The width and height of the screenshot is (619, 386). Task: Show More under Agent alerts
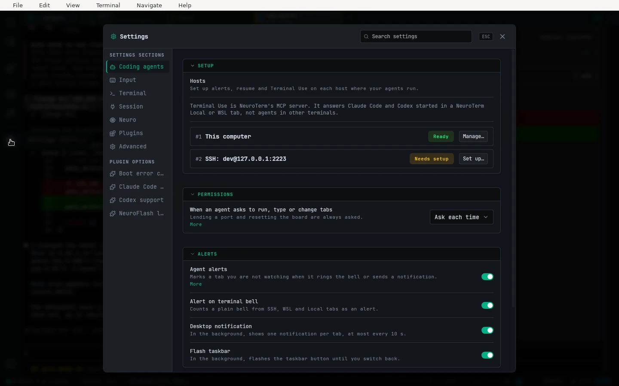196,284
